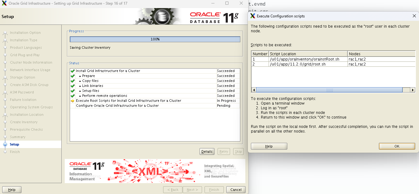The height and width of the screenshot is (194, 419).
Task: Click script number 1 cell
Action: click(x=260, y=59)
